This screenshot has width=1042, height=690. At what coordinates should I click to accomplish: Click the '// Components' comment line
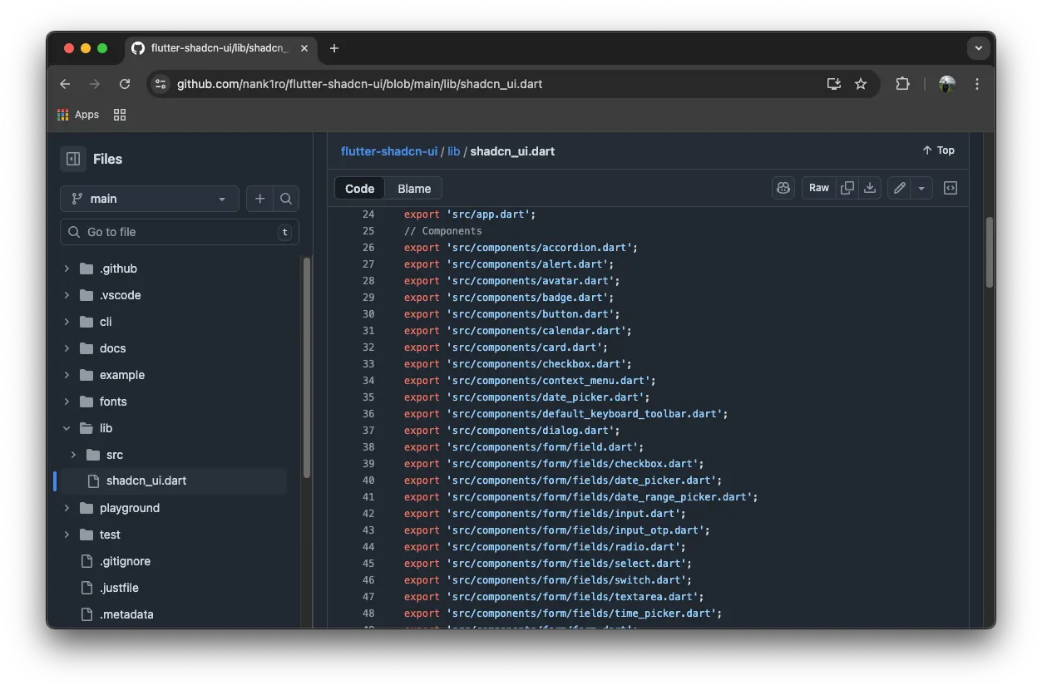click(x=443, y=231)
